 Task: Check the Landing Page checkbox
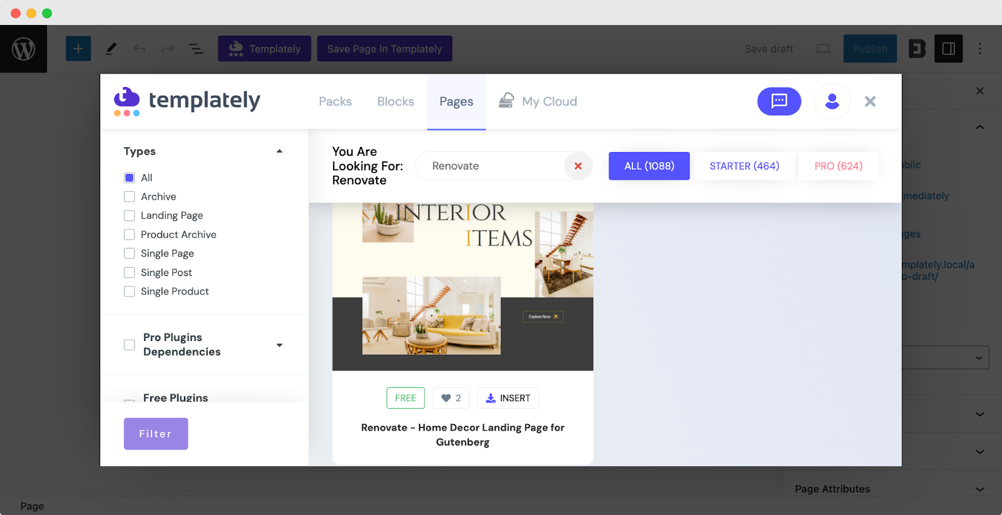pyautogui.click(x=130, y=215)
